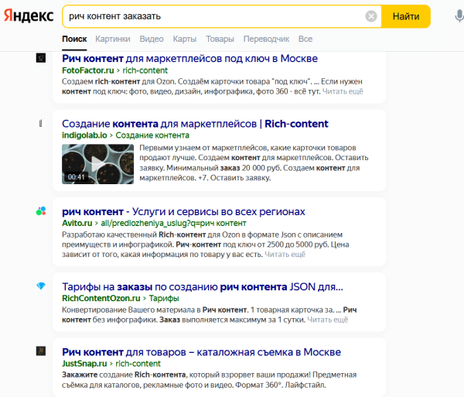Screen dimensions: 464x397
Task: Clear the search query with X icon
Action: tap(371, 16)
